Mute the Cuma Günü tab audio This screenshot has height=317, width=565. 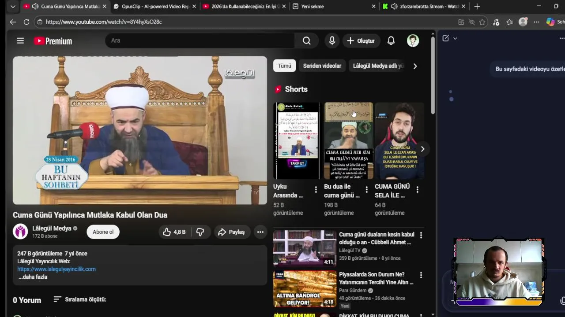(x=35, y=7)
